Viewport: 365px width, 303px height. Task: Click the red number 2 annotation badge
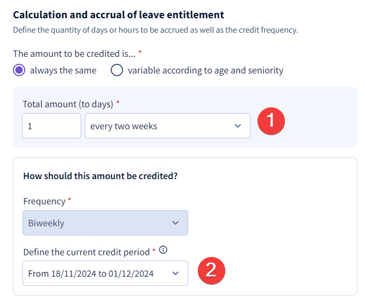(211, 270)
